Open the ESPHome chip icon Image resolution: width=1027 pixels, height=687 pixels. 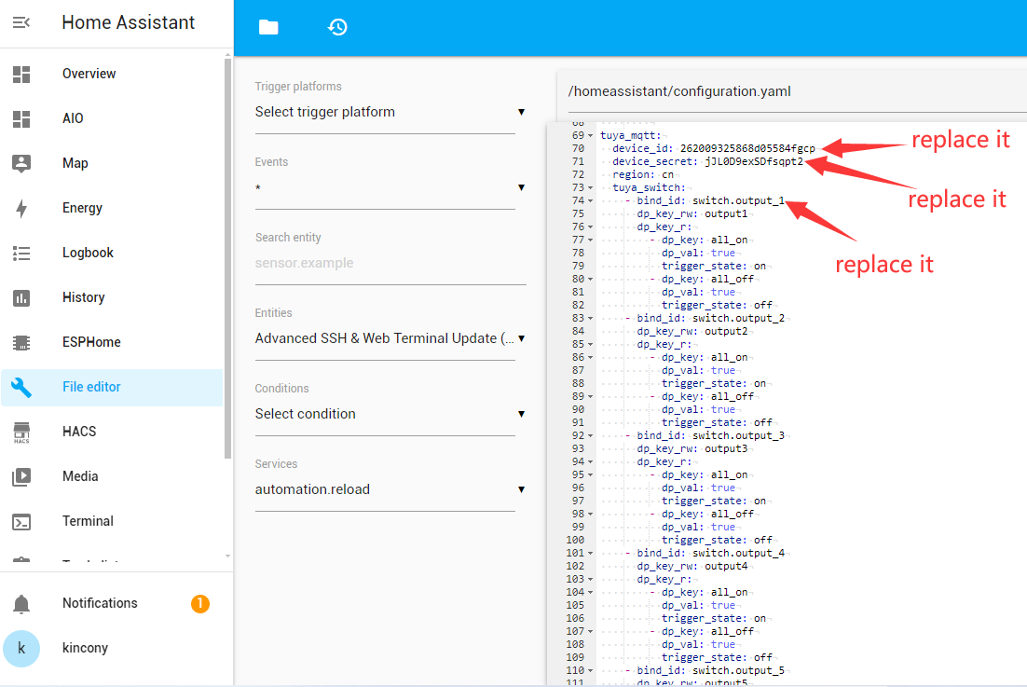[x=21, y=342]
